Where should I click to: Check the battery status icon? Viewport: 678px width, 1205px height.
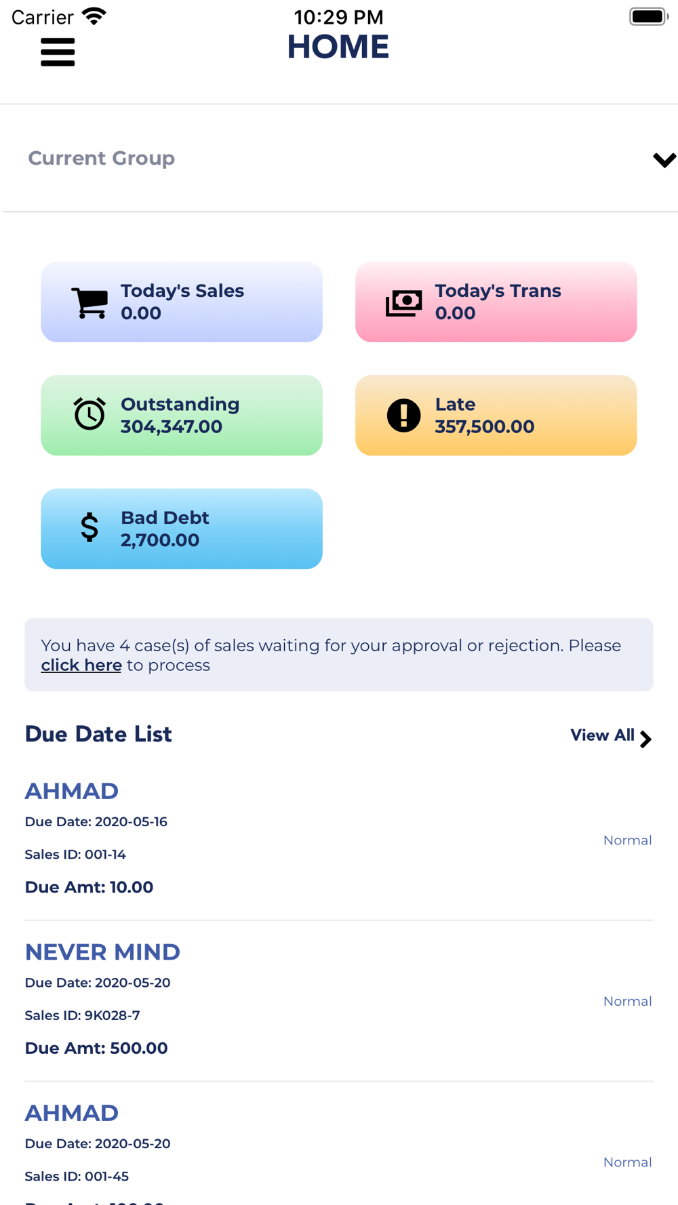click(649, 16)
